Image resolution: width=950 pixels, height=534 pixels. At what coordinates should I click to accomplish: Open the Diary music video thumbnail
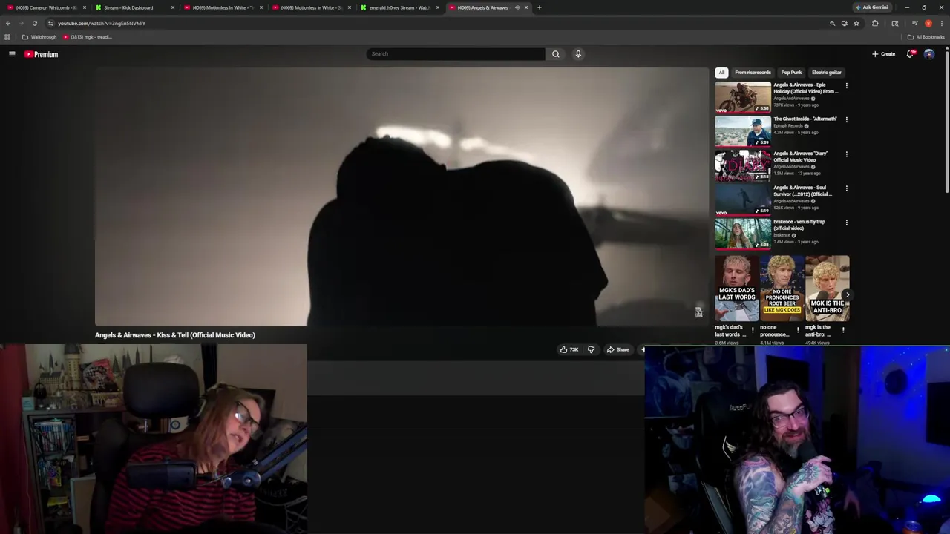[x=743, y=165]
